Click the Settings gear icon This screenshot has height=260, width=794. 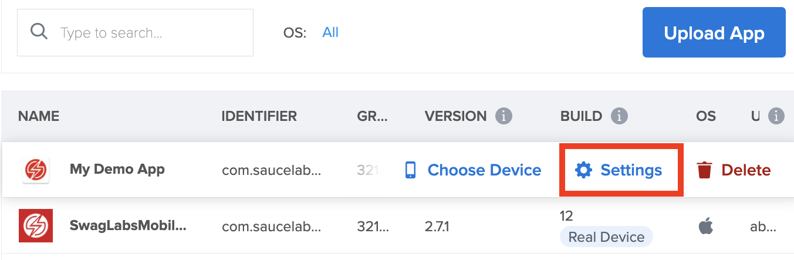pyautogui.click(x=583, y=170)
